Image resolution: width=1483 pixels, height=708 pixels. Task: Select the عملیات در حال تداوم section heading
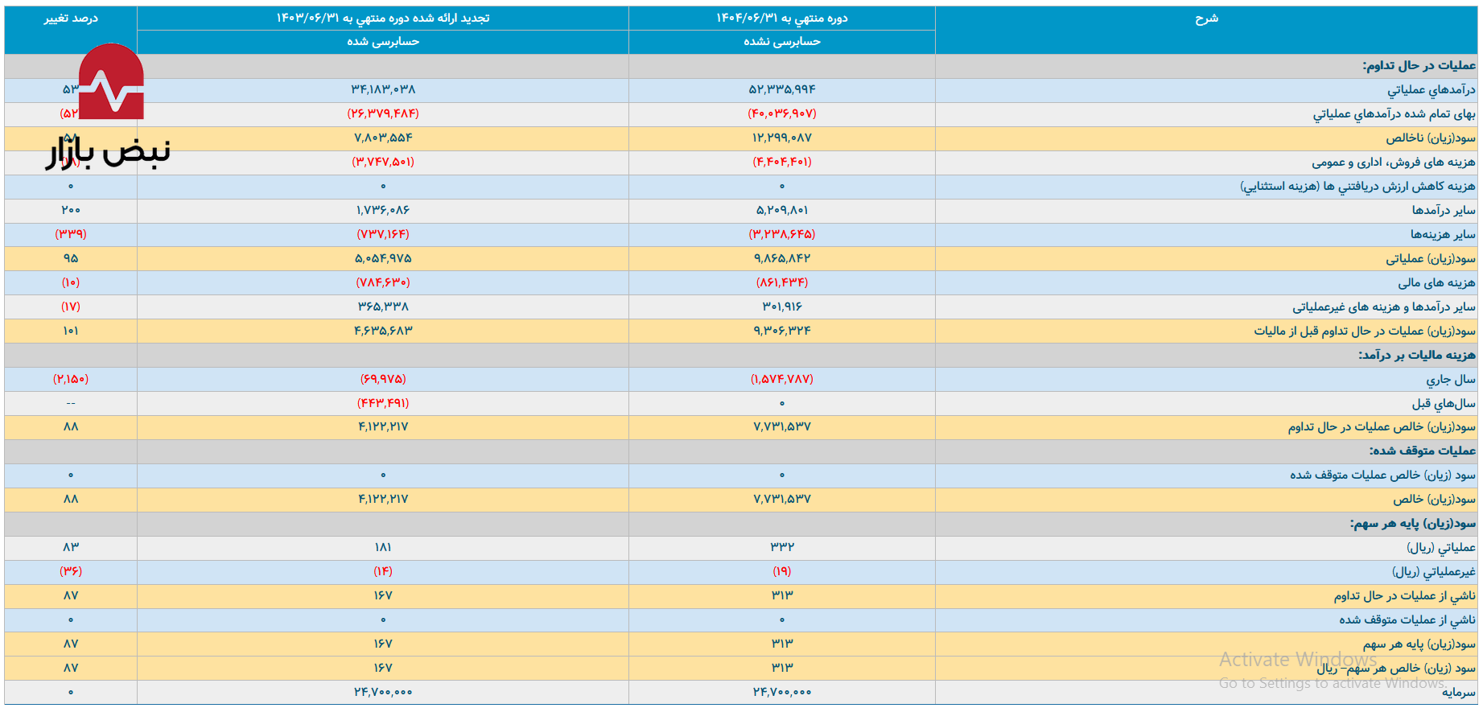[x=1419, y=66]
